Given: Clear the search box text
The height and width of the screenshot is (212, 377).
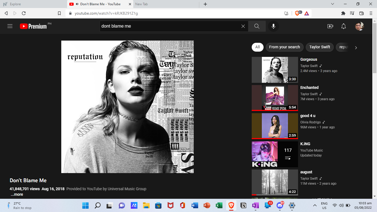Looking at the screenshot, I should (243, 26).
